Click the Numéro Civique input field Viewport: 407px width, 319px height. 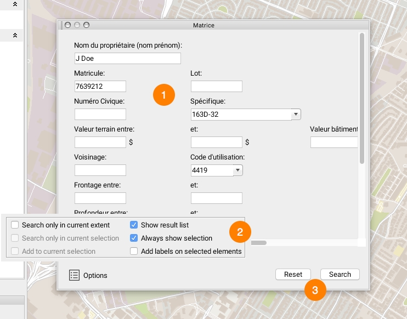[100, 115]
